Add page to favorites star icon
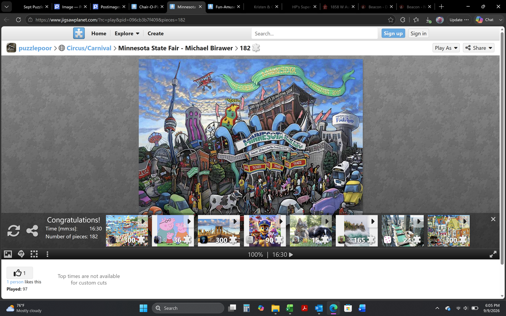The width and height of the screenshot is (506, 316). [391, 20]
